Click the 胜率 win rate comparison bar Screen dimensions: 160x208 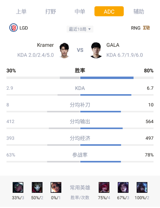pos(80,78)
